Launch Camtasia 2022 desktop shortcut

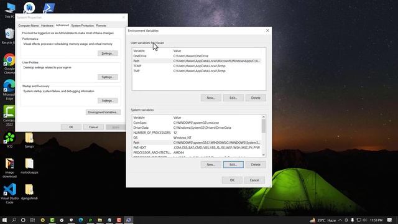pos(9,116)
